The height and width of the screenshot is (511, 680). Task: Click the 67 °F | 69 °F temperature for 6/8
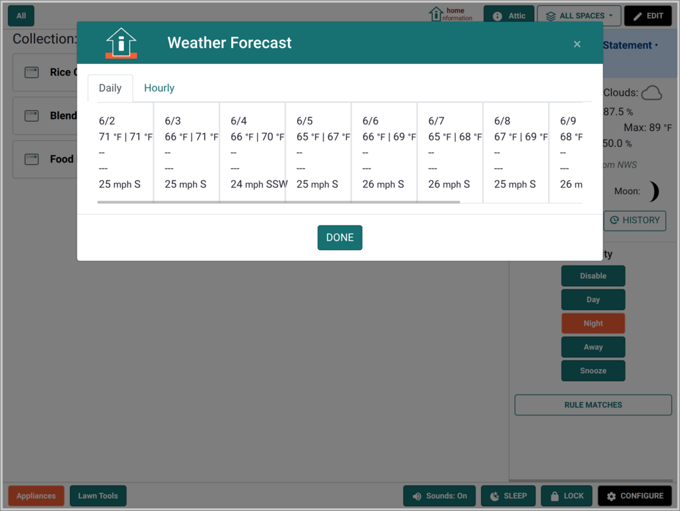pos(521,137)
